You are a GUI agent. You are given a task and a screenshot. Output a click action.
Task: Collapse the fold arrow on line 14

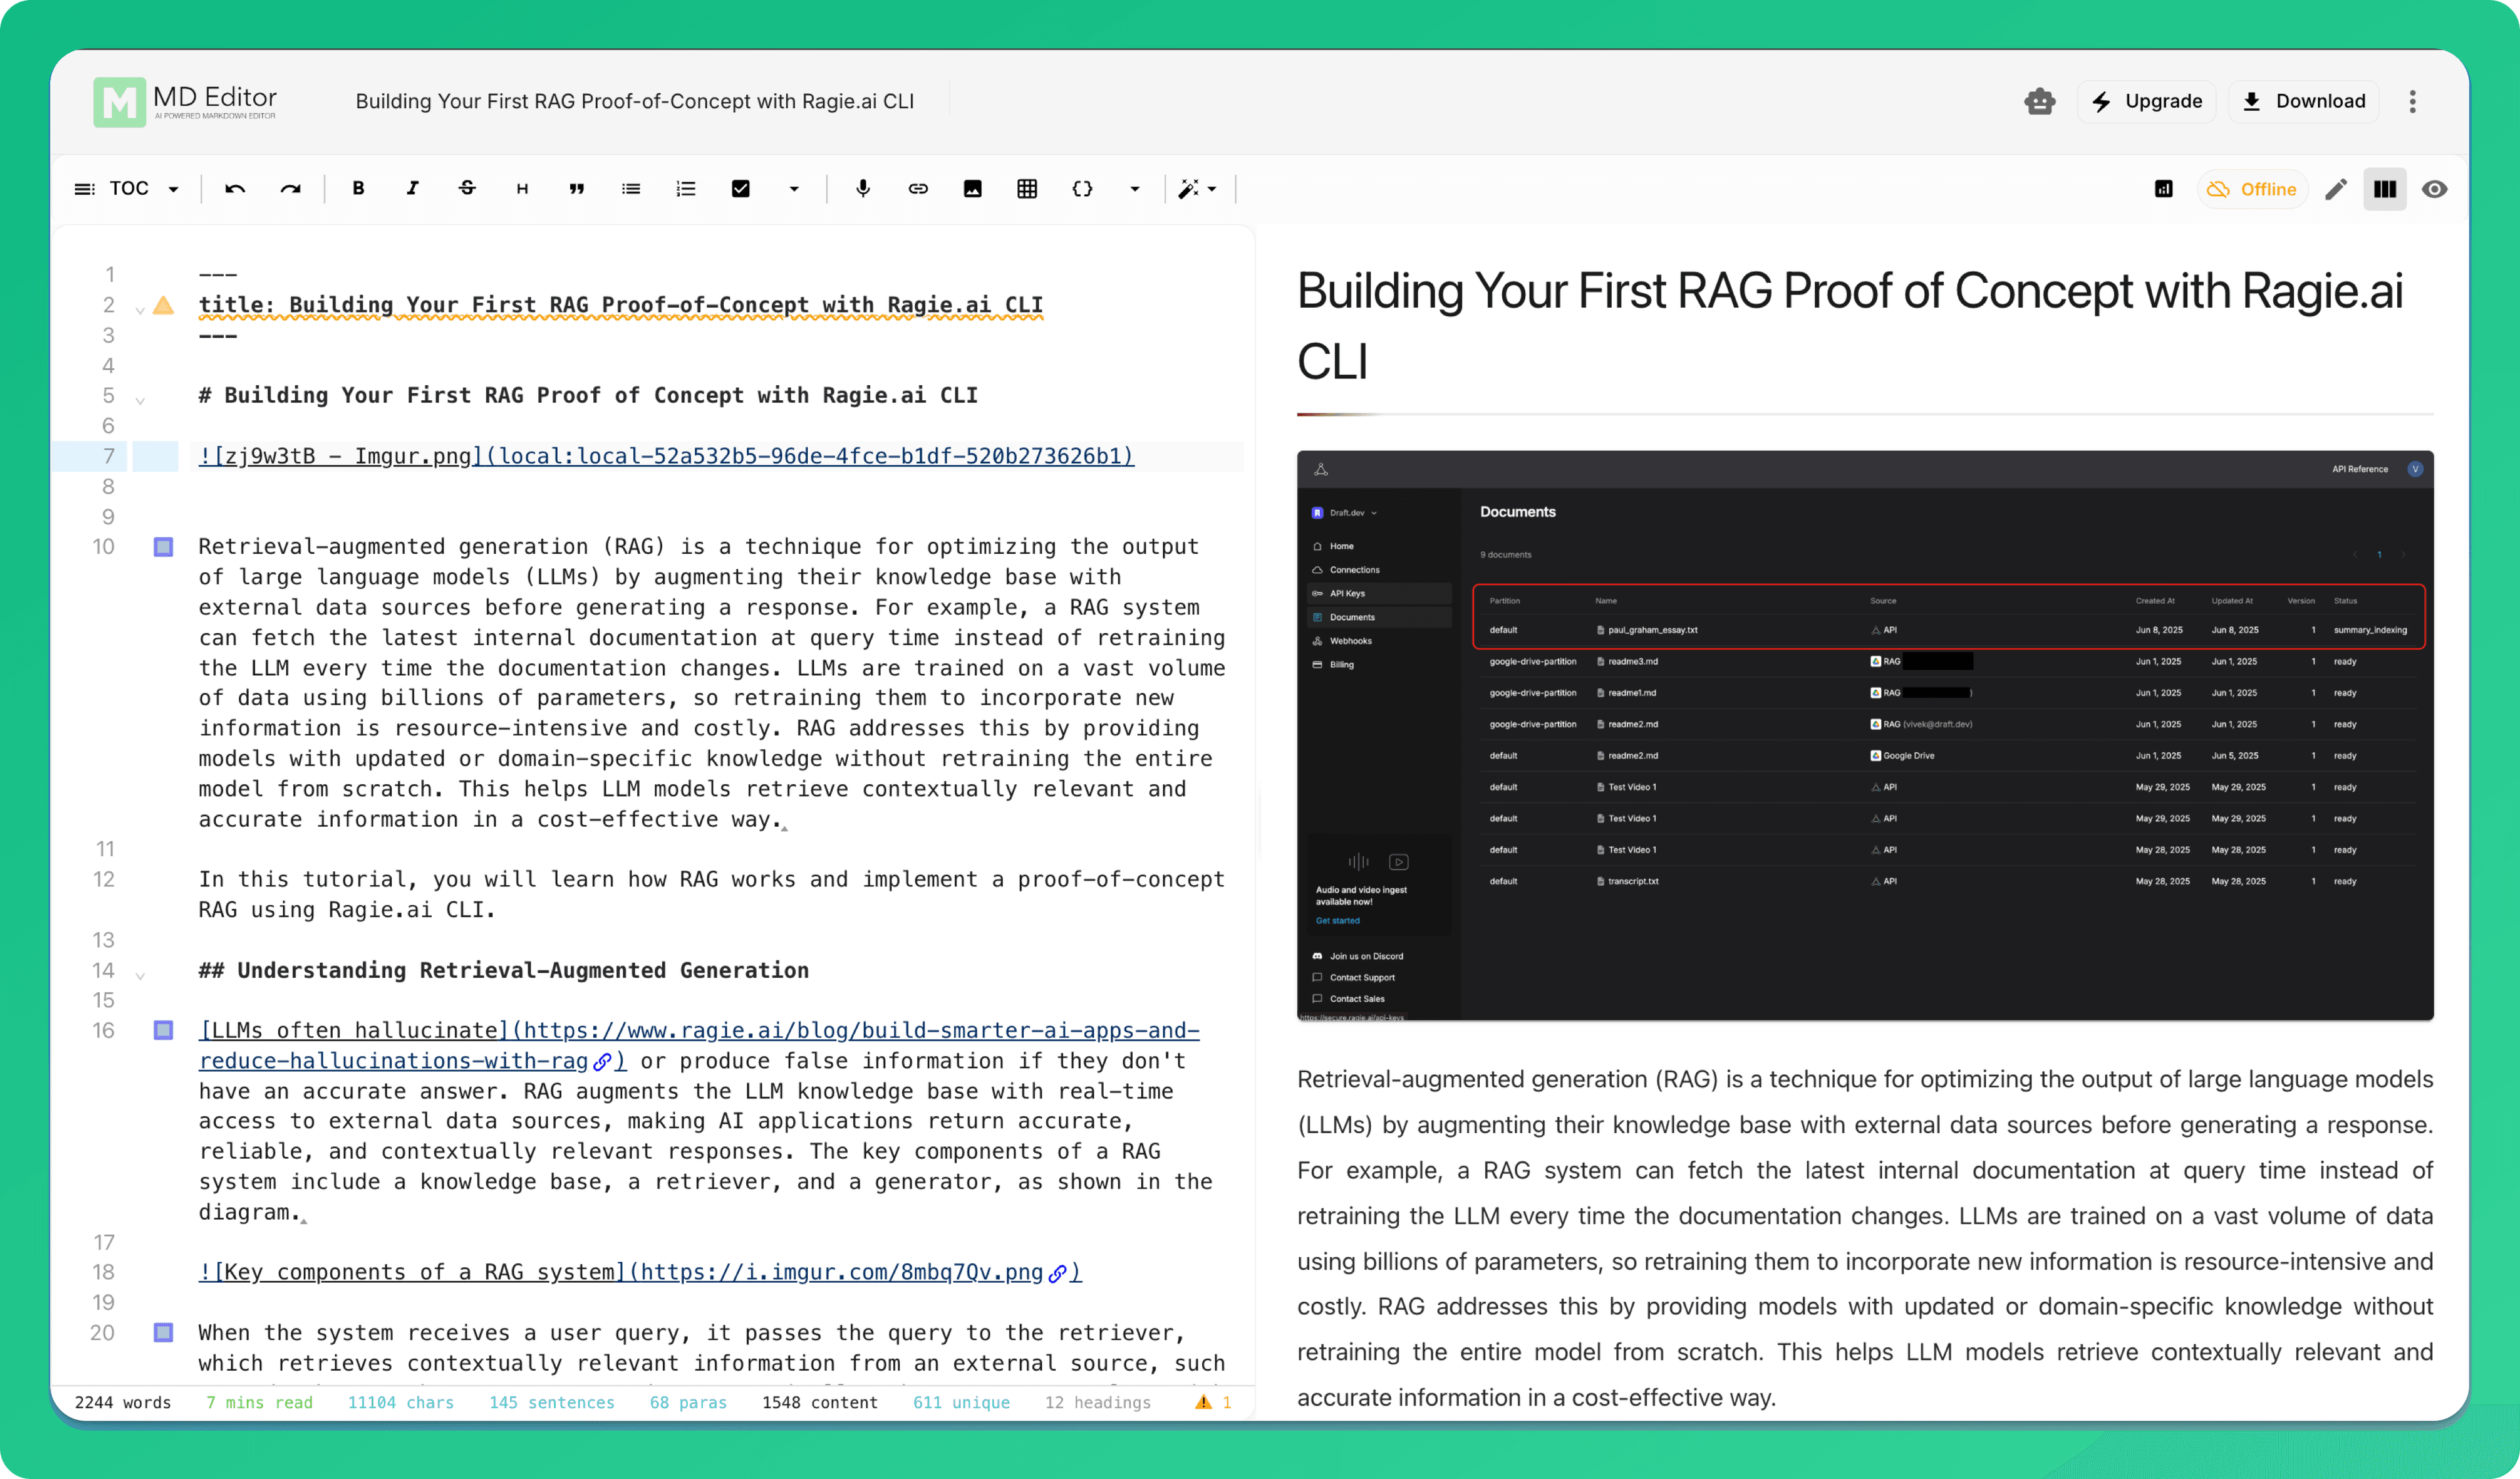140,975
